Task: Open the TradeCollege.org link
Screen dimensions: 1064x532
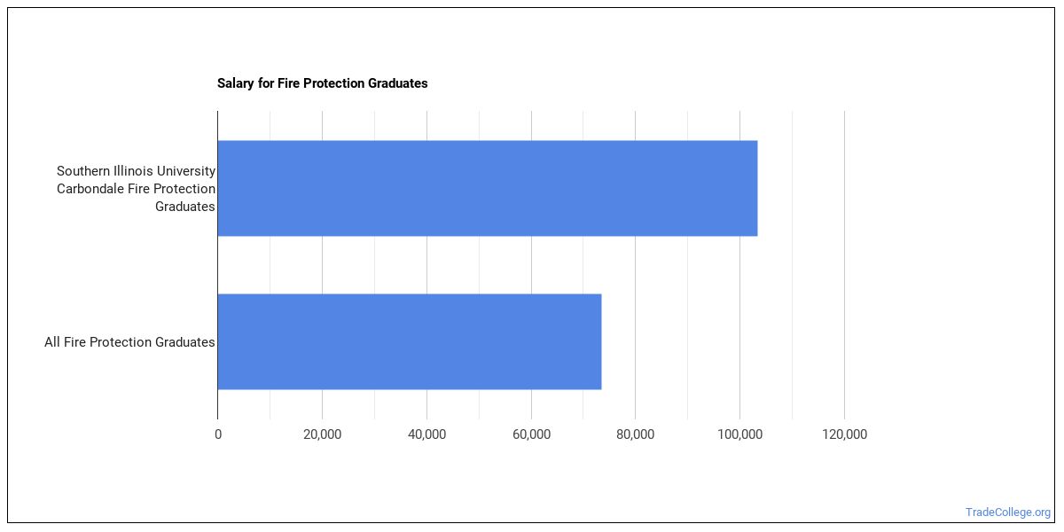Action: [x=1008, y=512]
